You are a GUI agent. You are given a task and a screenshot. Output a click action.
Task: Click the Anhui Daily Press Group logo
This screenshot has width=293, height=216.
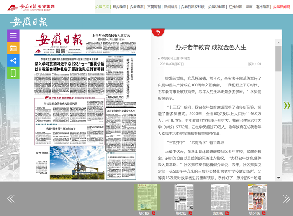point(31,7)
